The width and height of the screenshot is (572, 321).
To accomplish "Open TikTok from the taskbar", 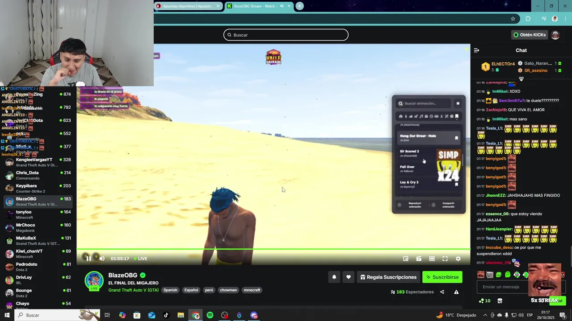I will coord(166,315).
